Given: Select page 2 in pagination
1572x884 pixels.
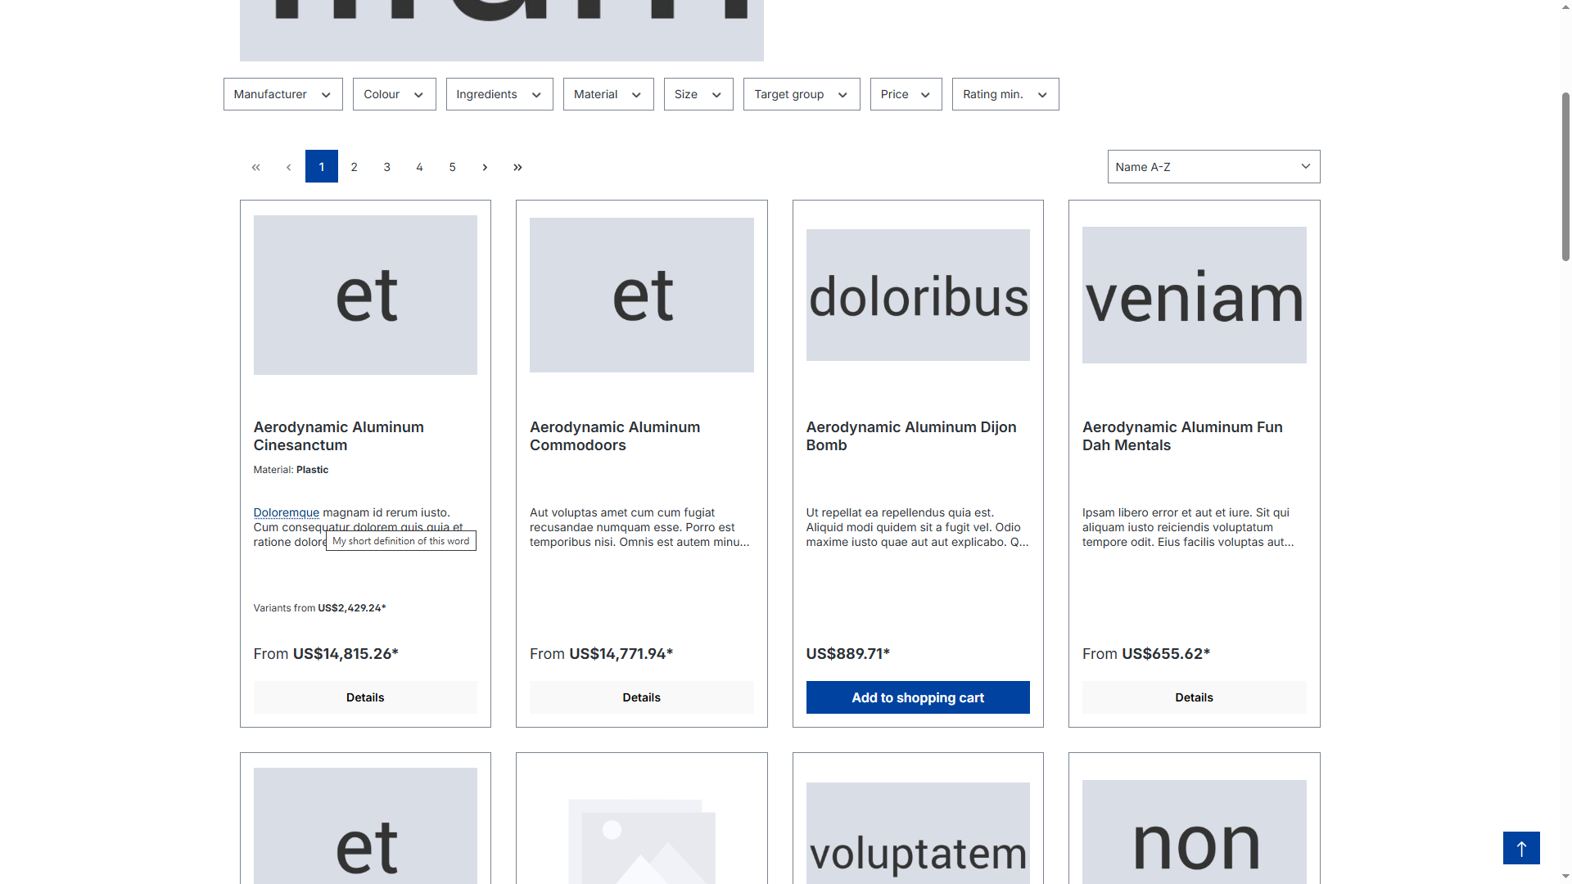Looking at the screenshot, I should tap(355, 167).
